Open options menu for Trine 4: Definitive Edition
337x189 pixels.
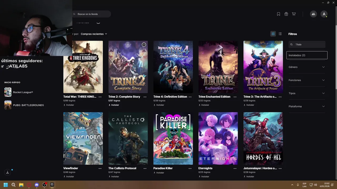coord(190,97)
